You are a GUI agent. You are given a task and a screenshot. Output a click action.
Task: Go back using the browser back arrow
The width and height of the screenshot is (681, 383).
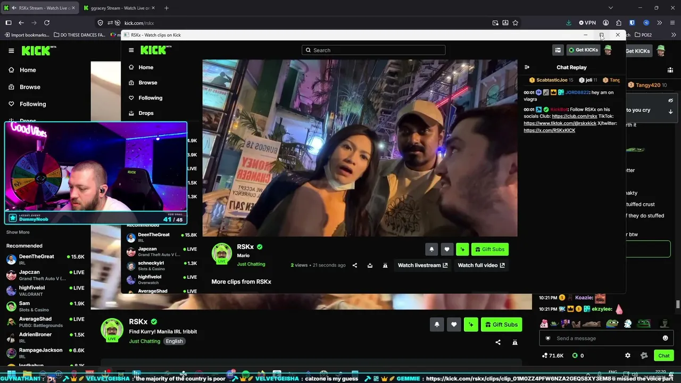21,23
